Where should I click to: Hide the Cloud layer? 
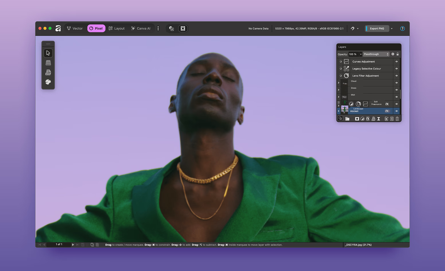point(397,83)
